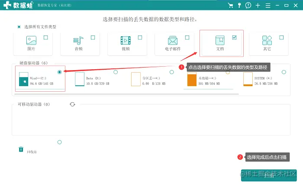Select the 分区丢 partition radio button
Image resolution: width=303 pixels, height=184 pixels.
point(171,72)
